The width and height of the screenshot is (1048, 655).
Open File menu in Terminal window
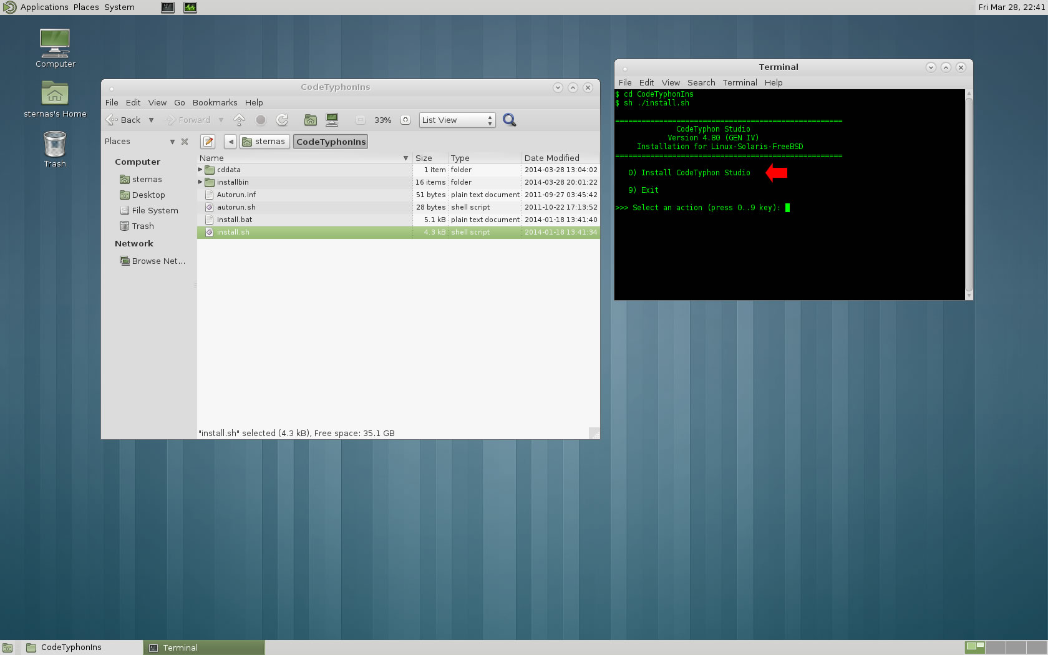click(625, 82)
